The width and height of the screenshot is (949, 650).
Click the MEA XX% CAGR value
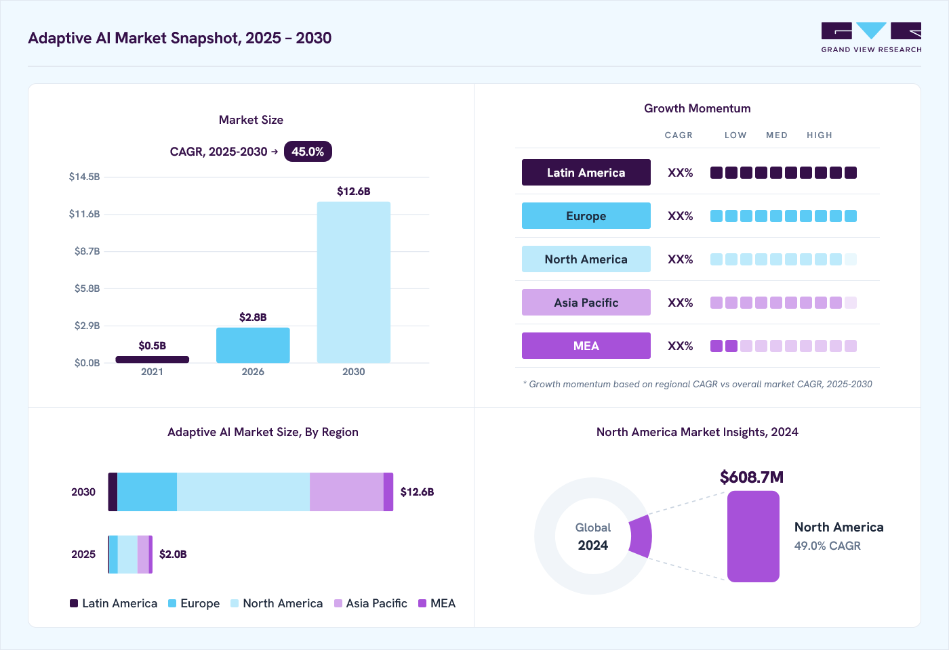click(x=681, y=346)
